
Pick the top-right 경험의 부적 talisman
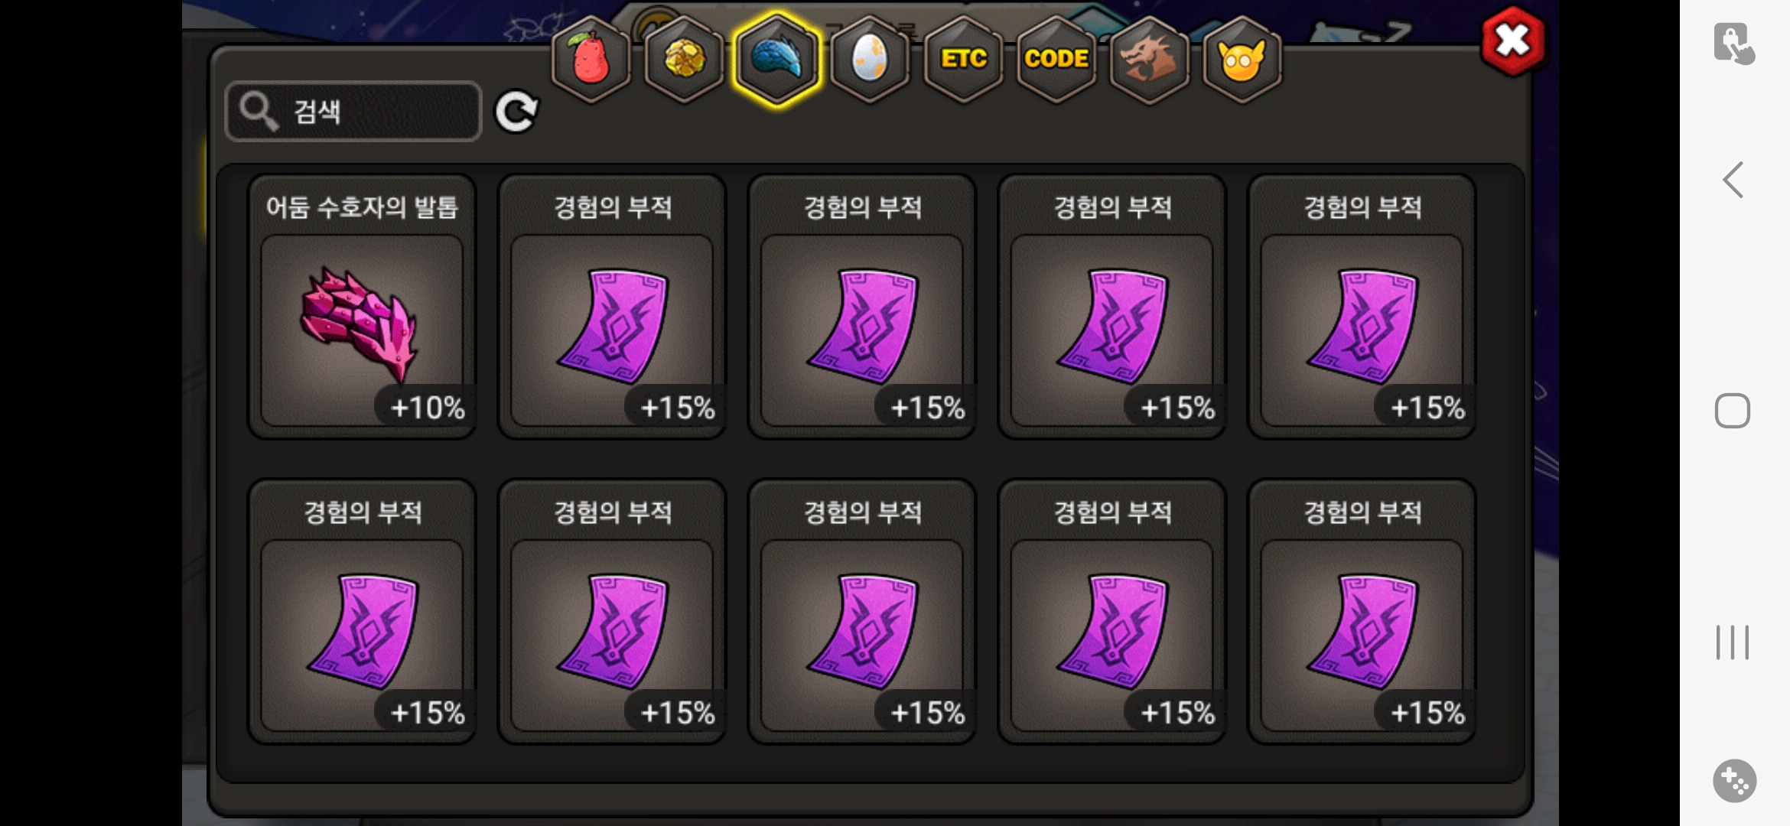point(1362,307)
